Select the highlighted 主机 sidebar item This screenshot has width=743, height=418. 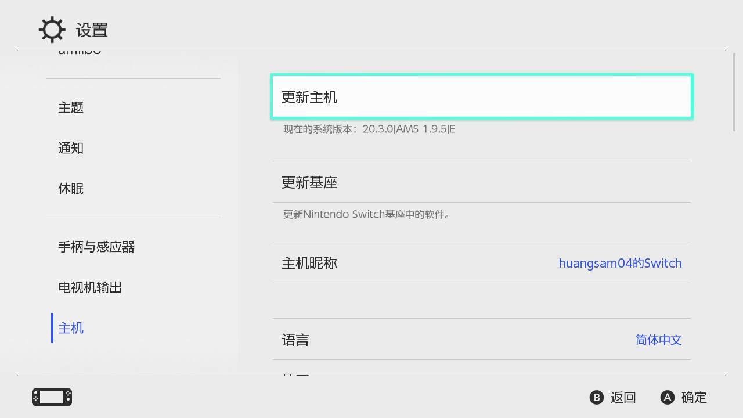pos(71,328)
